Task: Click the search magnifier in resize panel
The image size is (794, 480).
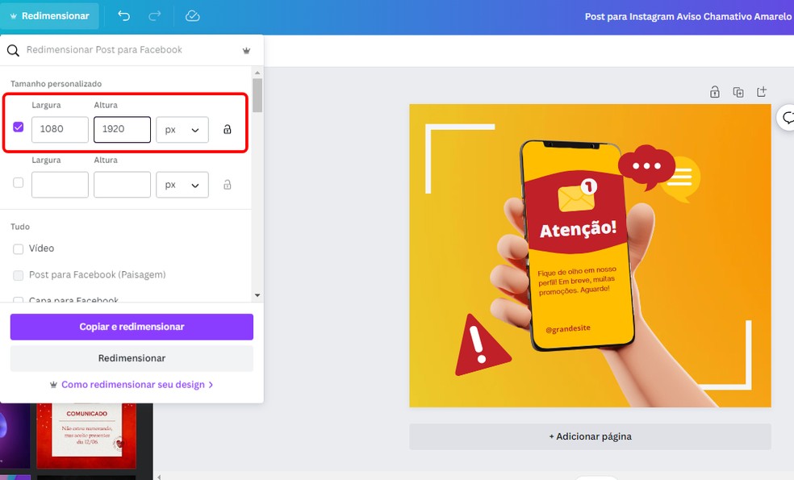Action: coord(11,50)
